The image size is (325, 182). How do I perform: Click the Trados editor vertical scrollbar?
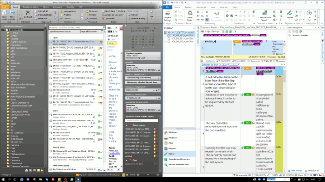point(284,120)
